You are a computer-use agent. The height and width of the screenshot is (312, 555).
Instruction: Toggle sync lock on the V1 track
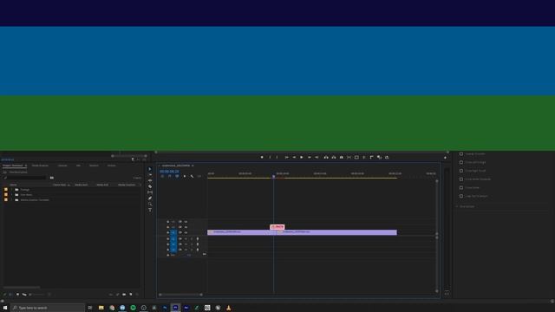(x=180, y=232)
